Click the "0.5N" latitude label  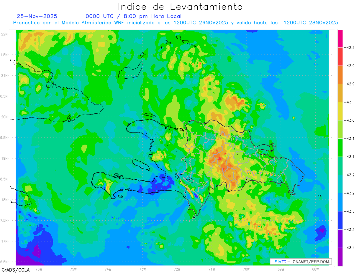[4, 96]
